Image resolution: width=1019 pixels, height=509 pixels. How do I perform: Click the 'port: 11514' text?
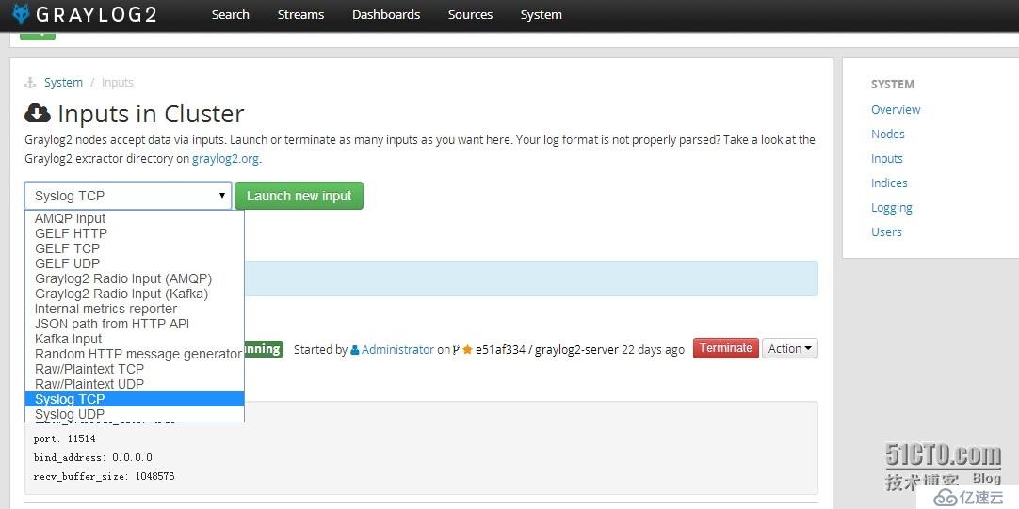pyautogui.click(x=64, y=438)
